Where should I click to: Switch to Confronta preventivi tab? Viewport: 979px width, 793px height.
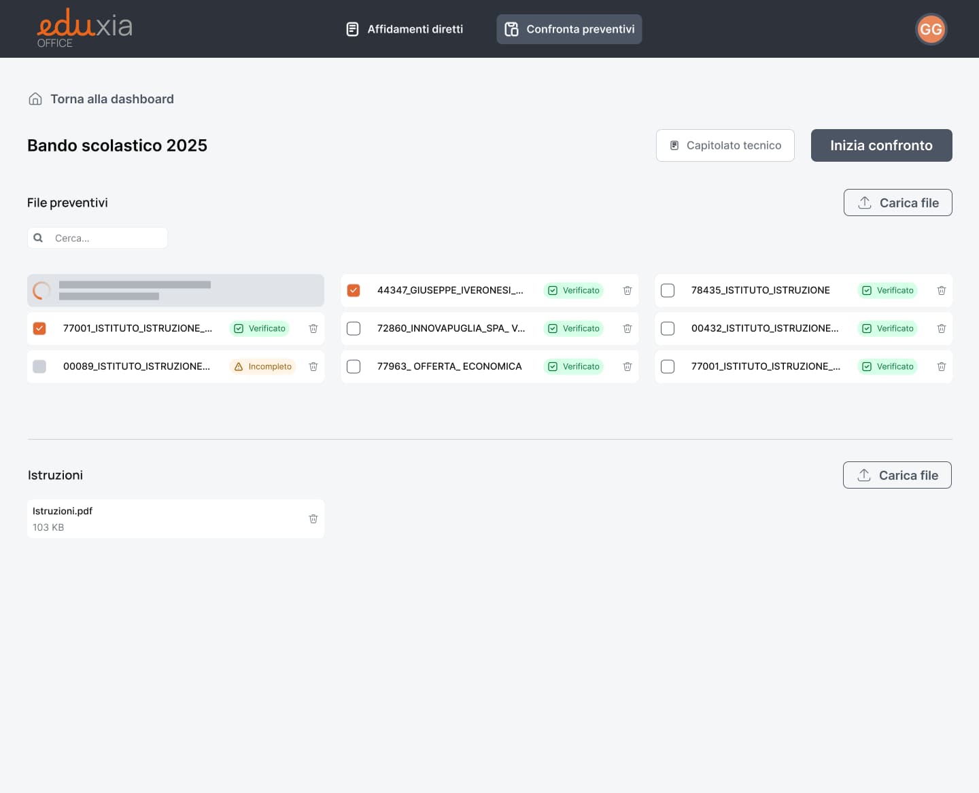tap(569, 29)
